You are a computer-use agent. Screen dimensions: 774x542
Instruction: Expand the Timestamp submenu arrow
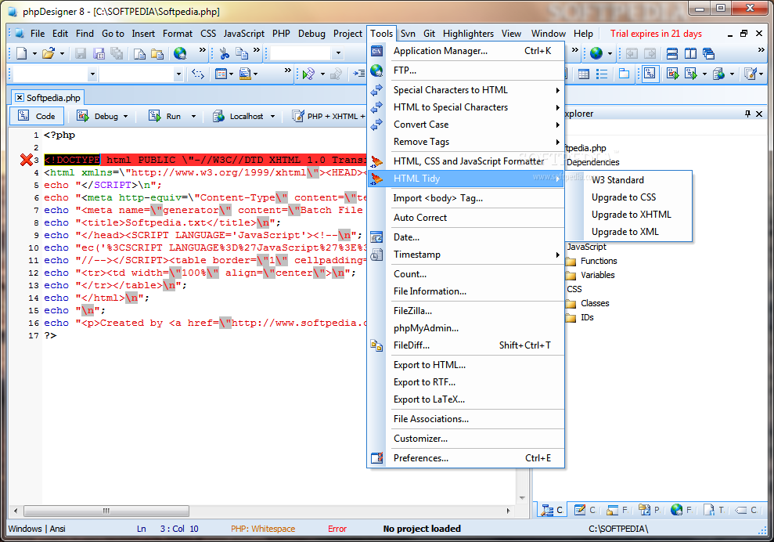[557, 255]
